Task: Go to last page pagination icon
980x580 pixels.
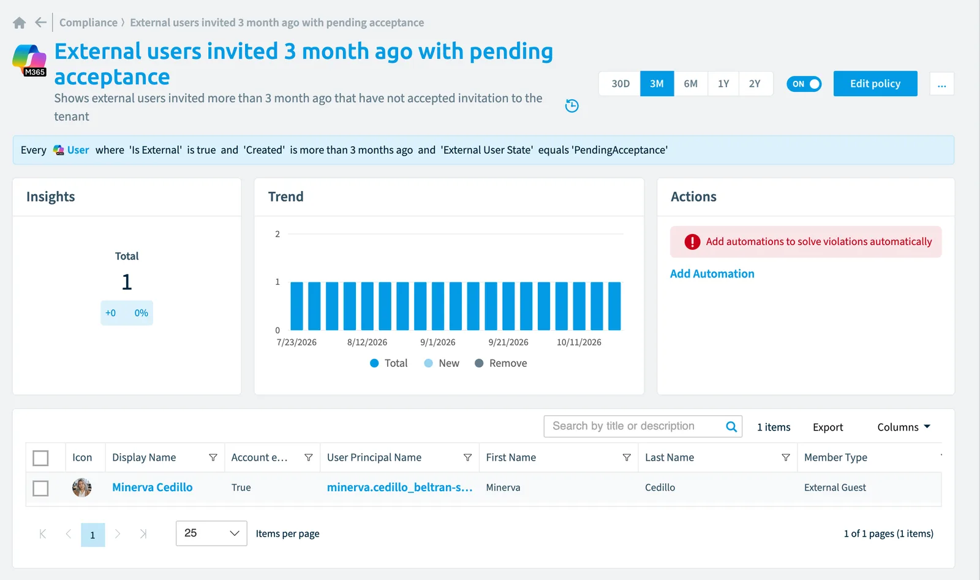Action: [143, 534]
